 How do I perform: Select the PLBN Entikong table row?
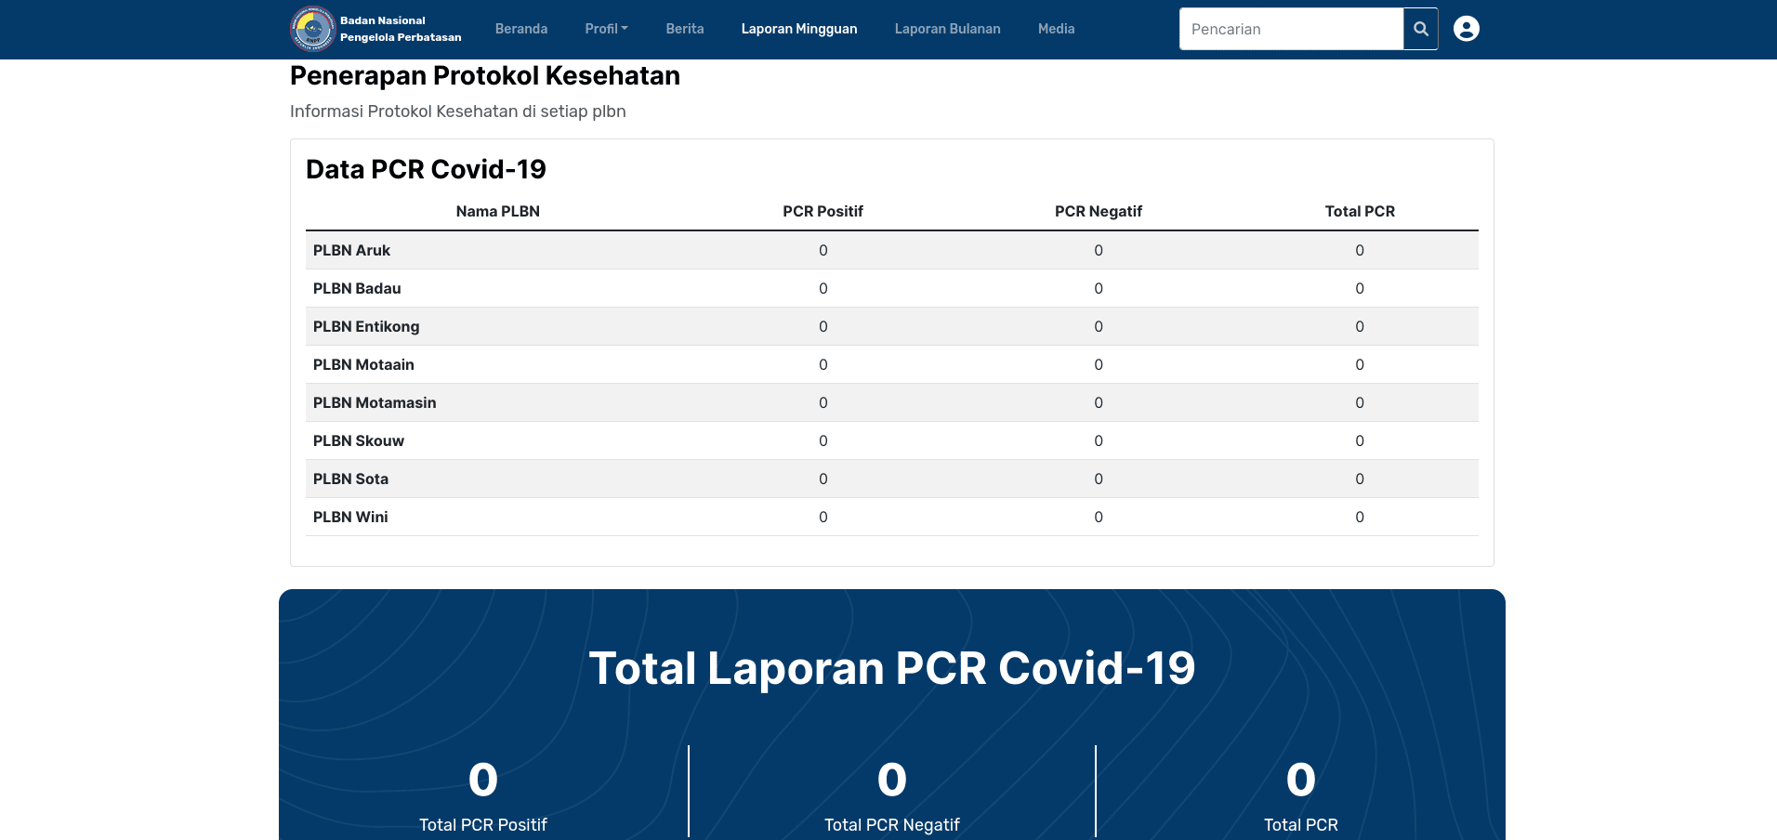[891, 327]
